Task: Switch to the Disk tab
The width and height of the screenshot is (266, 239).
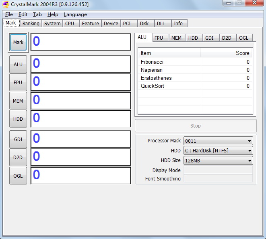Action: click(x=146, y=23)
